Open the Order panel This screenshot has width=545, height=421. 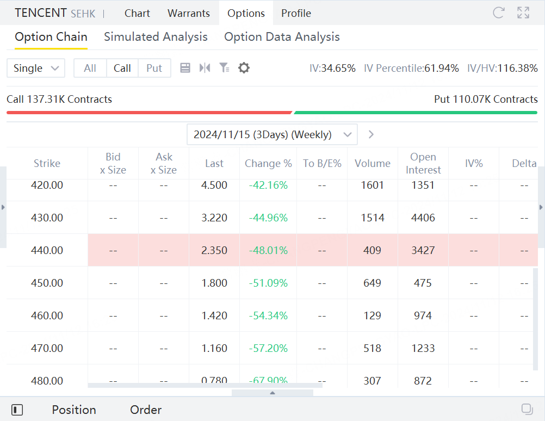146,410
